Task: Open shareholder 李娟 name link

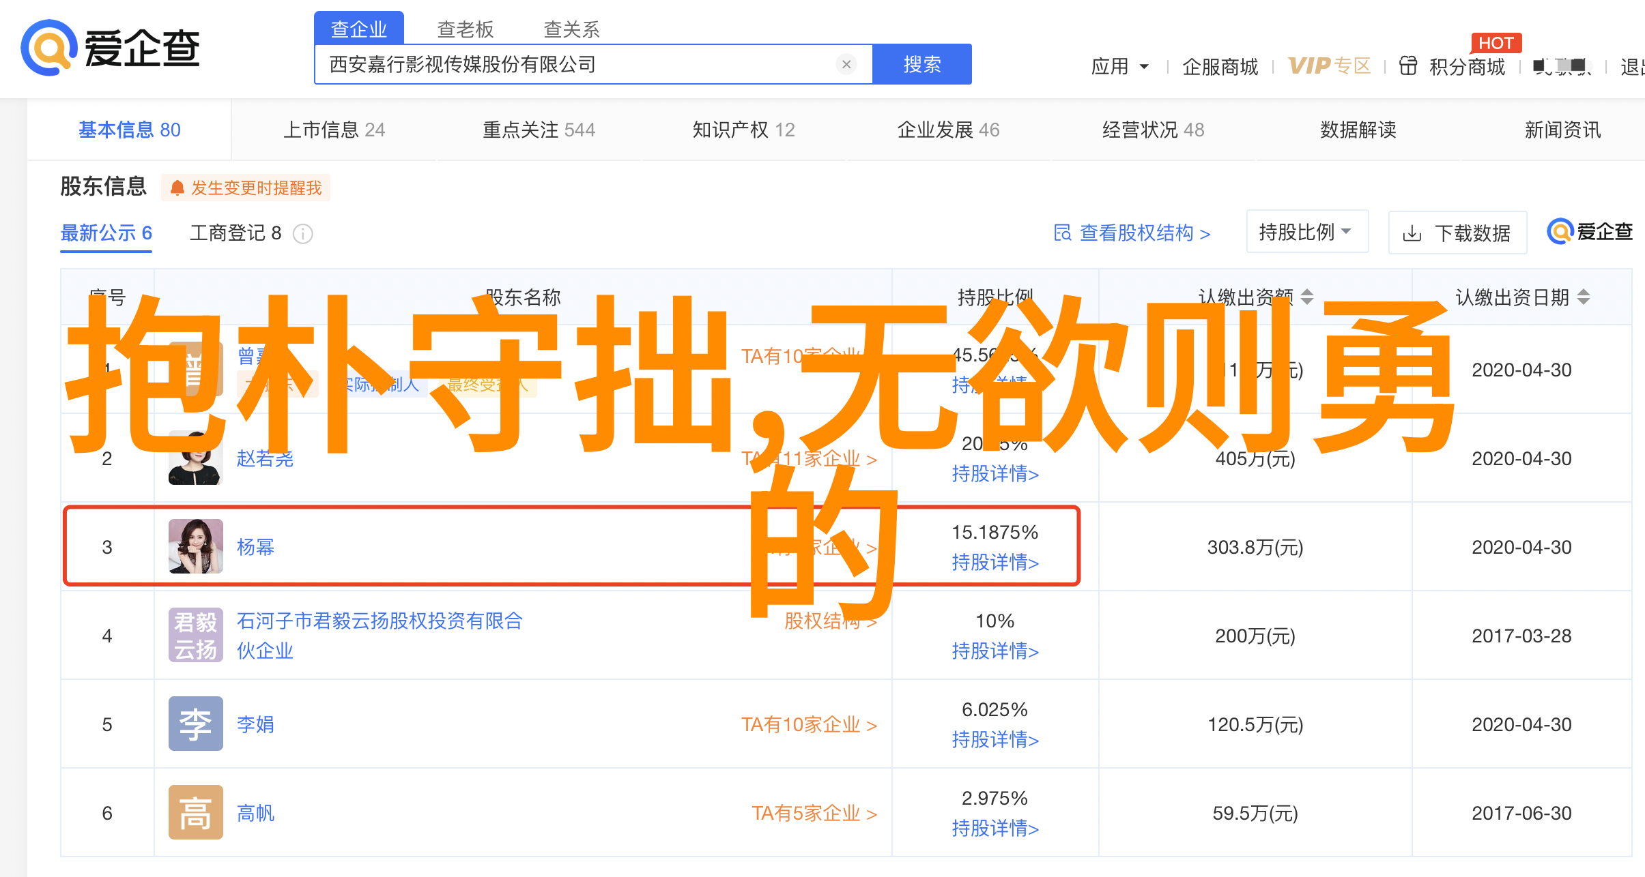Action: pyautogui.click(x=255, y=724)
